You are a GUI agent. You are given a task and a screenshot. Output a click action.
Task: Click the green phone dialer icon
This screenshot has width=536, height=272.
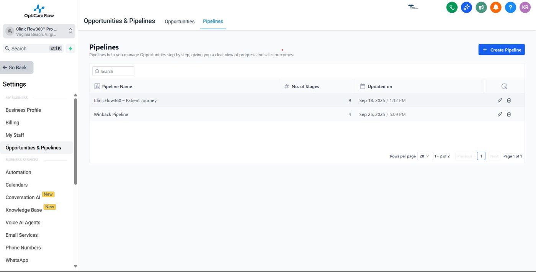pyautogui.click(x=452, y=7)
